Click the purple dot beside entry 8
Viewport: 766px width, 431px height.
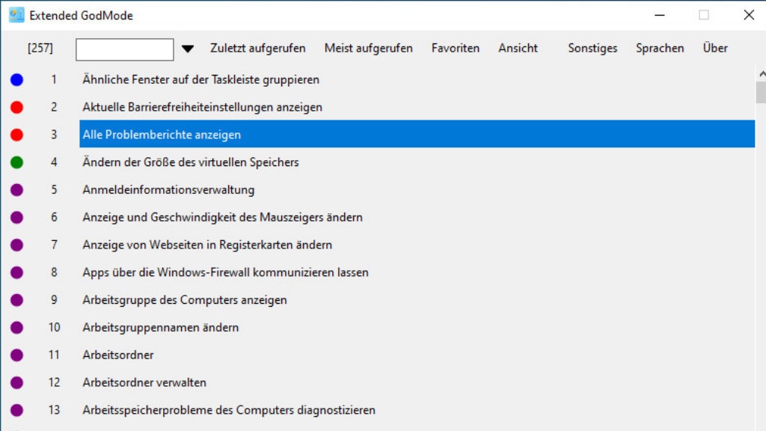coord(16,272)
